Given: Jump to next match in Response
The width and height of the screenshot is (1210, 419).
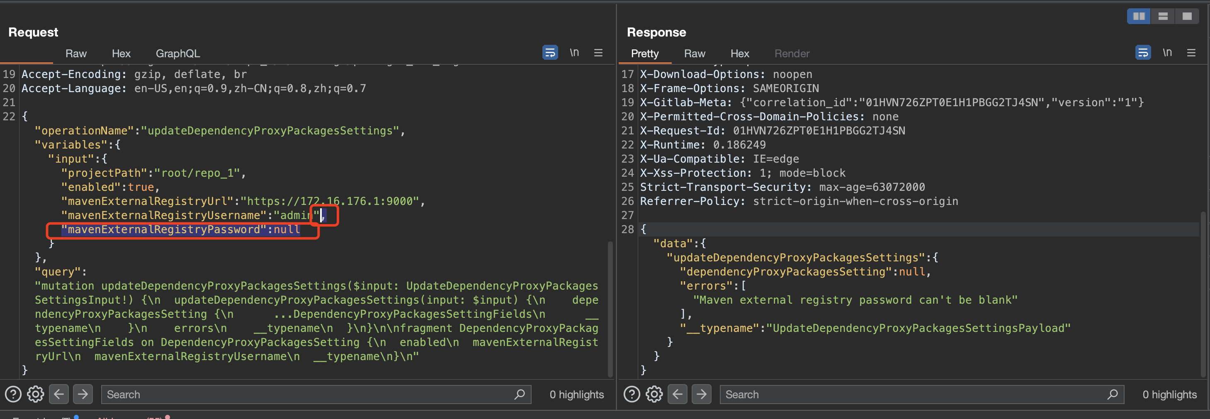Looking at the screenshot, I should point(701,394).
